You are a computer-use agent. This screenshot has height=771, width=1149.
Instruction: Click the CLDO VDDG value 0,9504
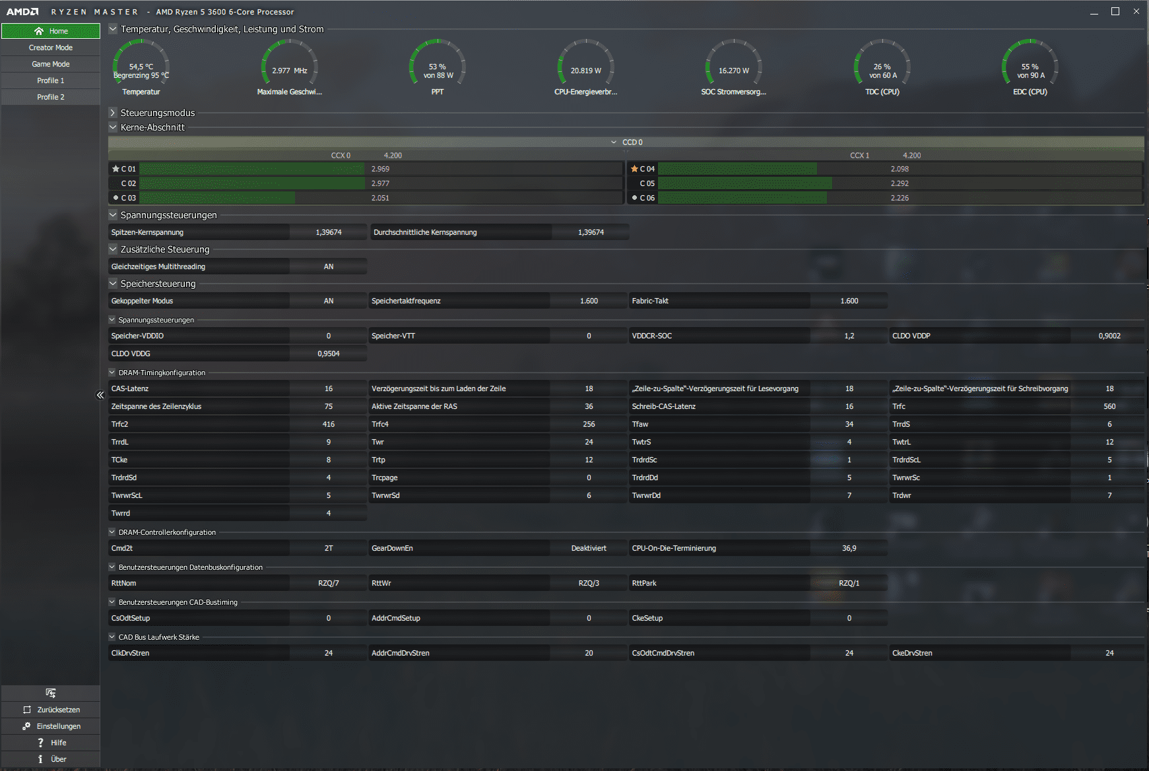pyautogui.click(x=329, y=354)
